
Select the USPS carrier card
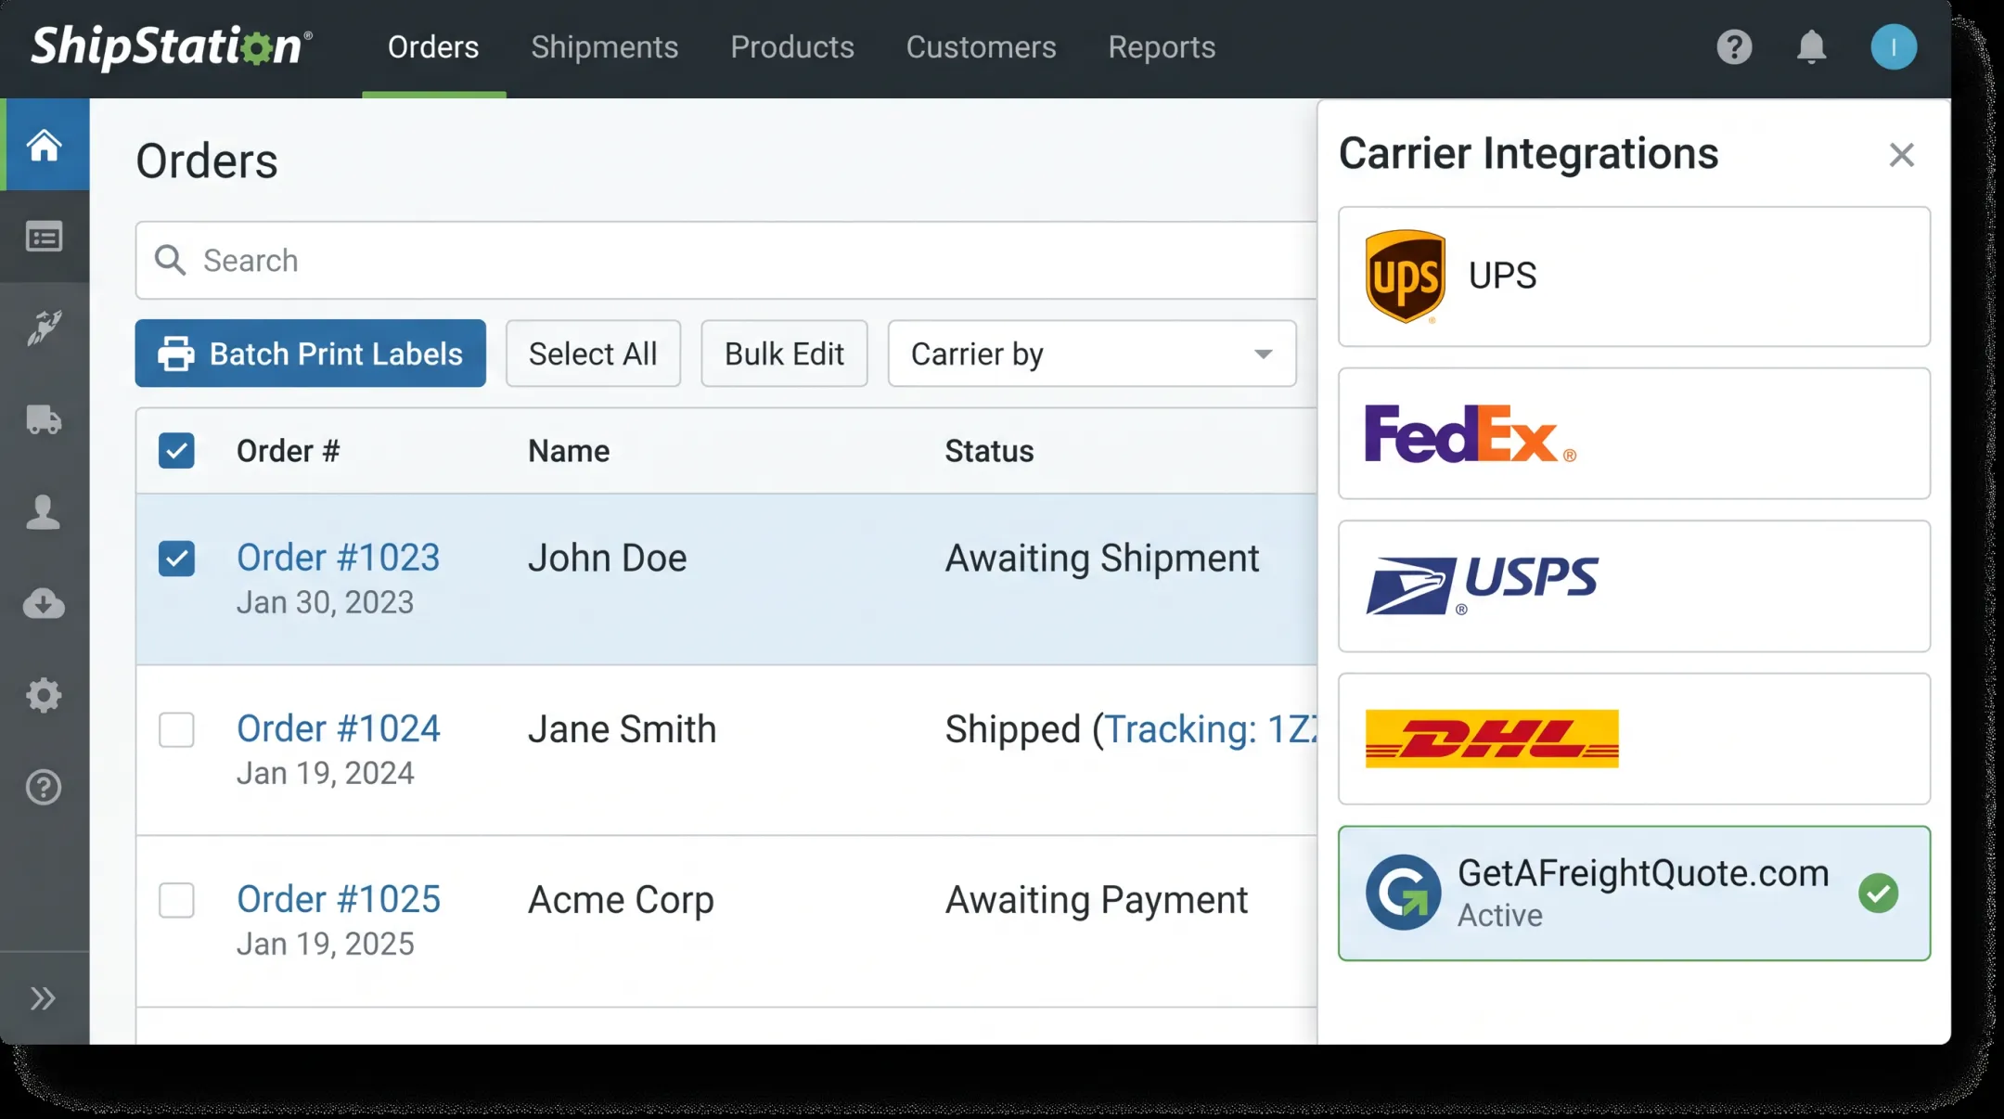tap(1634, 585)
